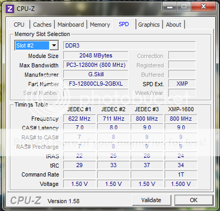Click the tRC value 33
Screen dimensions: 220x211
(x=113, y=165)
